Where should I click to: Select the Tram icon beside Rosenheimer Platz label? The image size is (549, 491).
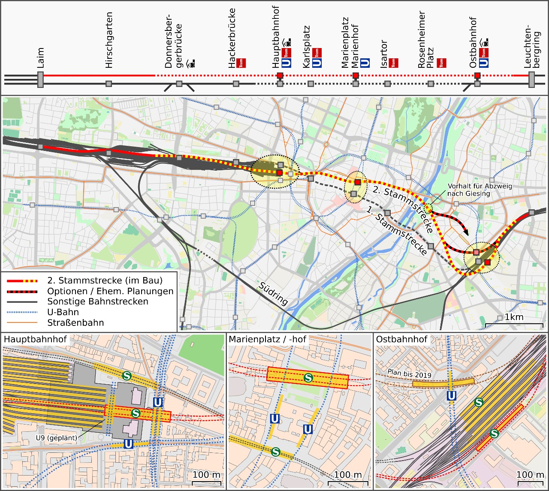[x=442, y=63]
